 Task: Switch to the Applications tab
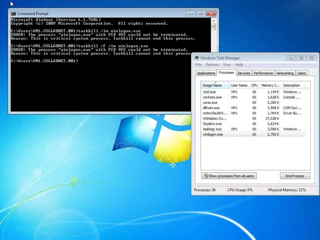206,73
